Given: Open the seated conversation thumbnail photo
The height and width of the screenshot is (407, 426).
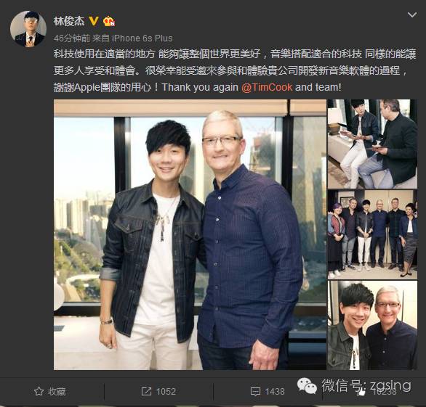Looking at the screenshot, I should pos(372,144).
